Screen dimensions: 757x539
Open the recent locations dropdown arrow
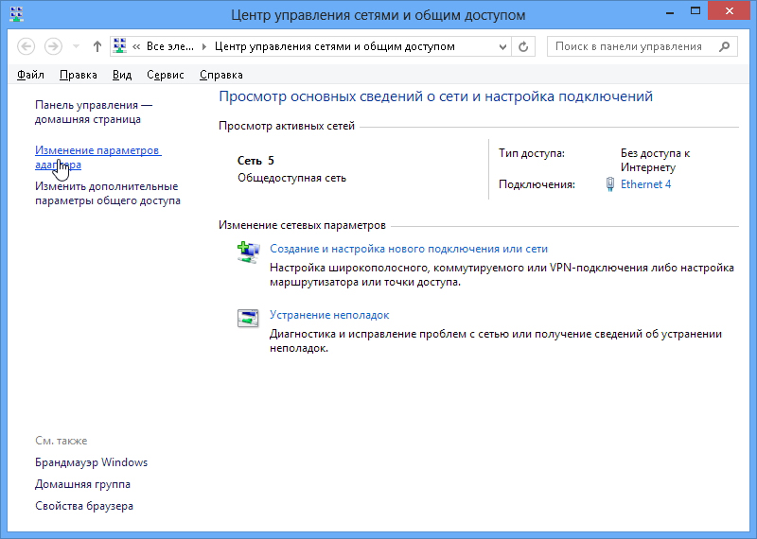pos(76,46)
